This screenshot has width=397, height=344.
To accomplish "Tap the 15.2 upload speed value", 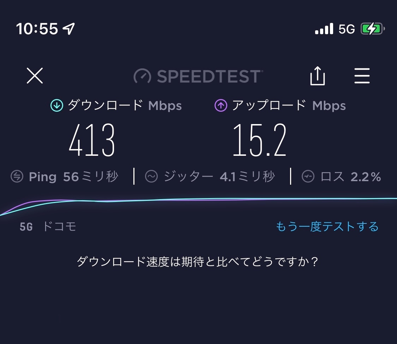I will 259,140.
